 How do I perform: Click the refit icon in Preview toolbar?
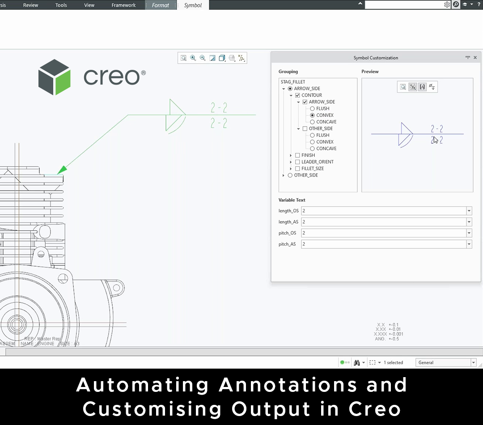point(403,87)
